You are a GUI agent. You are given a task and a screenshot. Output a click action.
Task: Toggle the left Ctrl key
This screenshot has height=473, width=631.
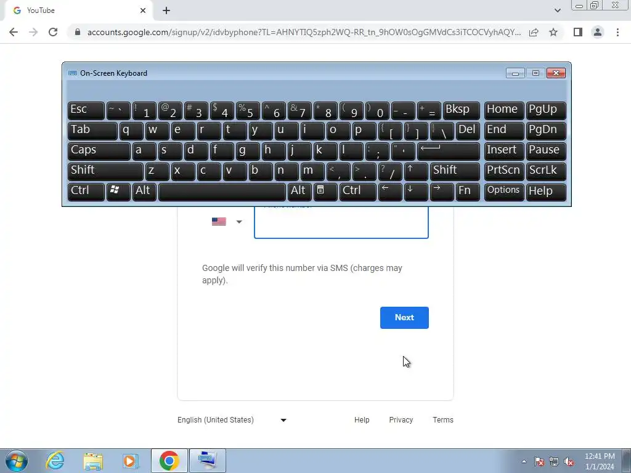click(x=86, y=191)
